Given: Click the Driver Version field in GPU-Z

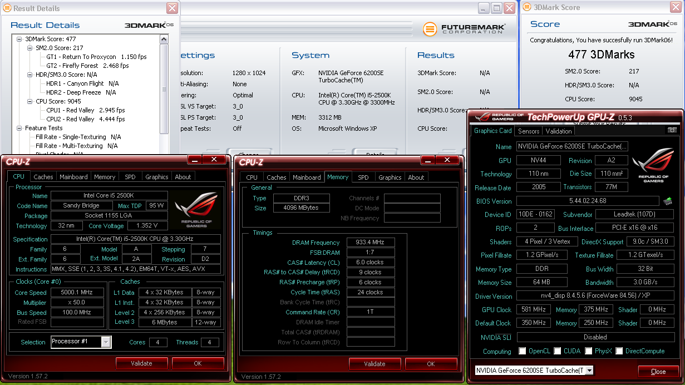Looking at the screenshot, I should 595,297.
